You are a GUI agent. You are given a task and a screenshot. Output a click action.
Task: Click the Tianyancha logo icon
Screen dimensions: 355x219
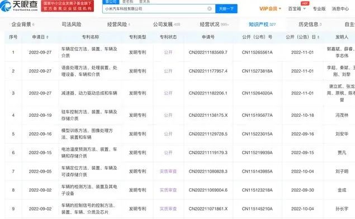tap(6, 6)
